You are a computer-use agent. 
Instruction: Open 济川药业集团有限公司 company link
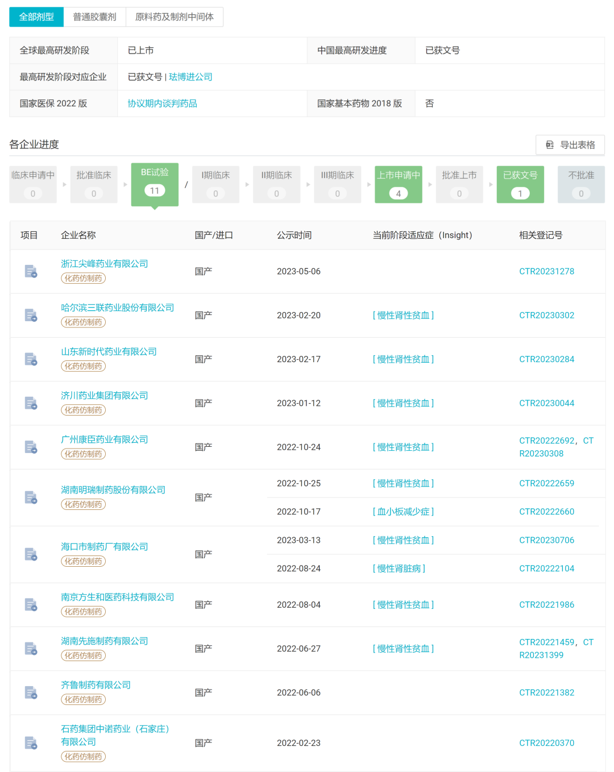[x=105, y=396]
